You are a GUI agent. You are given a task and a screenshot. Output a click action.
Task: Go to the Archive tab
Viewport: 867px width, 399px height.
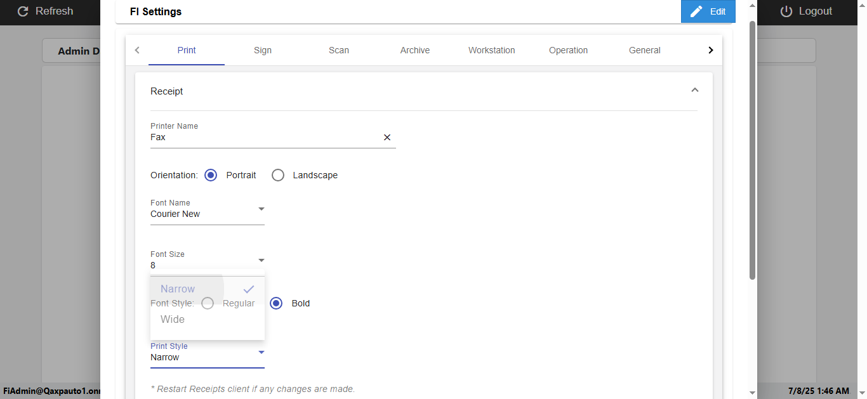point(415,50)
